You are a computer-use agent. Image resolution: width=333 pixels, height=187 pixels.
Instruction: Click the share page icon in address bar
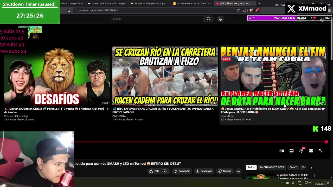pyautogui.click(x=245, y=10)
